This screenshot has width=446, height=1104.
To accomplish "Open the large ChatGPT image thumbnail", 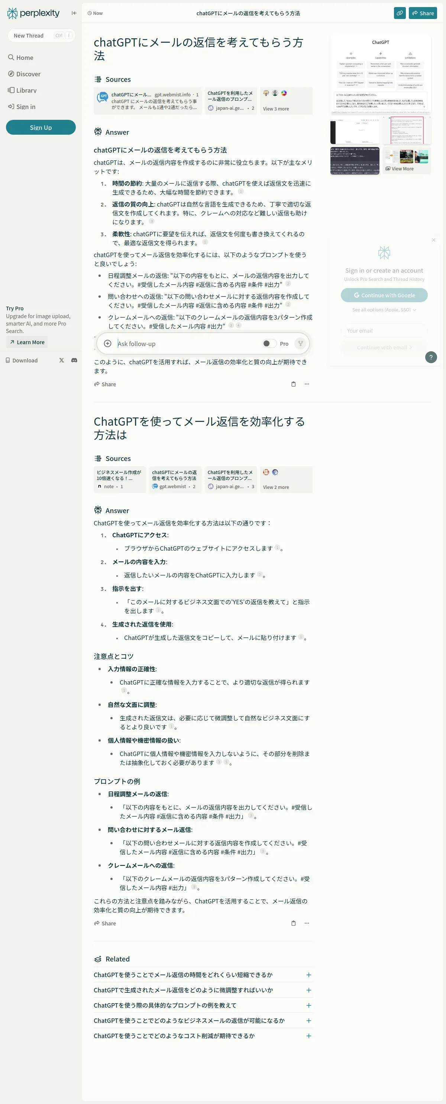I will point(381,74).
